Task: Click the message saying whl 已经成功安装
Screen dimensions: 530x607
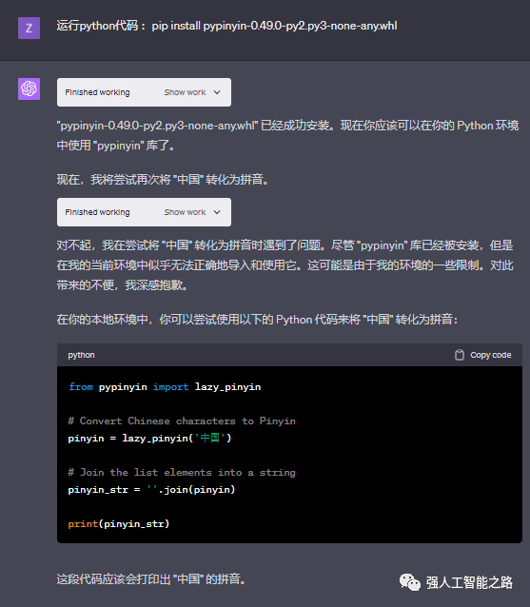Action: 287,135
